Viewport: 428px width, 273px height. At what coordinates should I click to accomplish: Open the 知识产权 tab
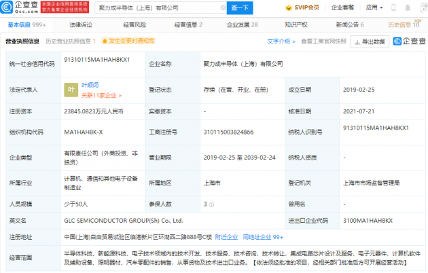pyautogui.click(x=296, y=24)
